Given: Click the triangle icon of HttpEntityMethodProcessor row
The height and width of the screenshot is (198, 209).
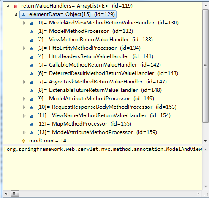Looking at the screenshot, I should click(32, 48).
